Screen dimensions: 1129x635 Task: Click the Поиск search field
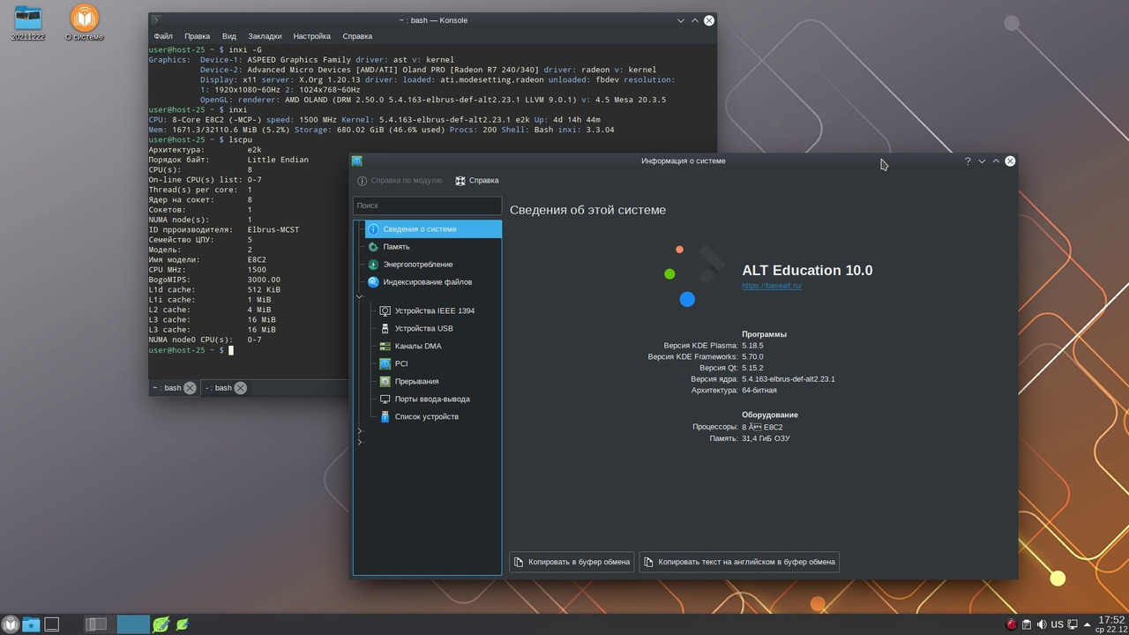click(x=427, y=205)
